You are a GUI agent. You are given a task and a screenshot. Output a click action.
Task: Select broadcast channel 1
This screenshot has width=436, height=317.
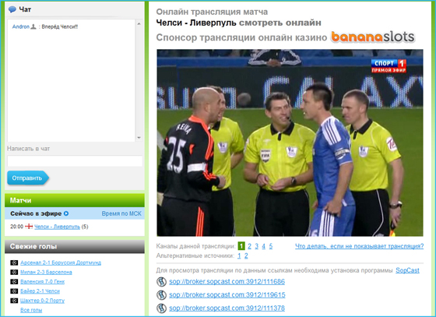[x=241, y=246]
